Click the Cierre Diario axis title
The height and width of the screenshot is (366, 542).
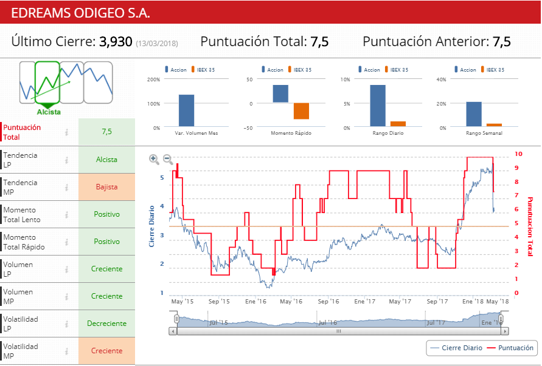151,226
